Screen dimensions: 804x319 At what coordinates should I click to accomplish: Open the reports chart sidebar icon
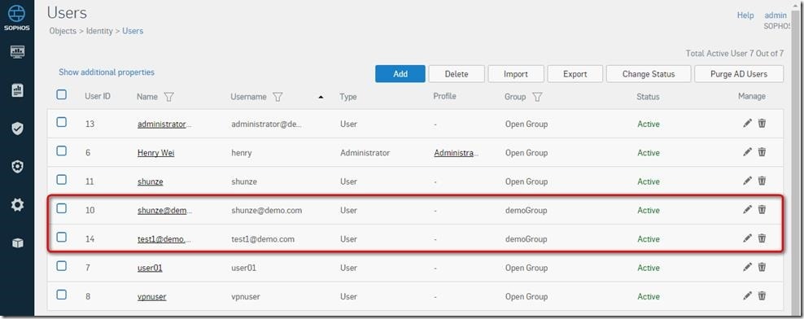point(17,90)
